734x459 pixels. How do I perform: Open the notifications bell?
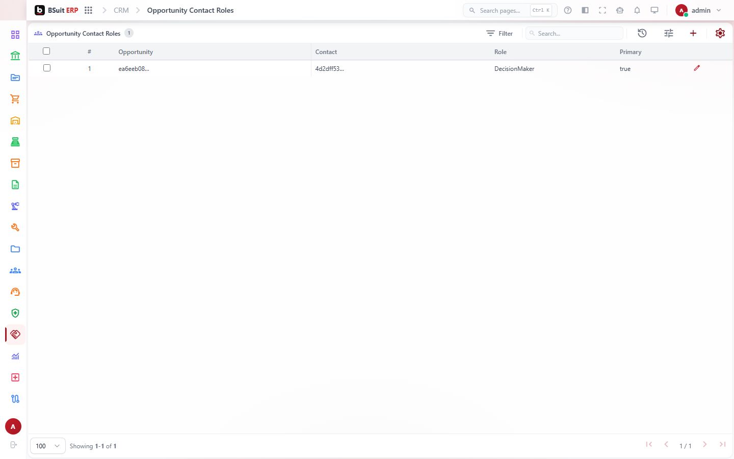(637, 10)
